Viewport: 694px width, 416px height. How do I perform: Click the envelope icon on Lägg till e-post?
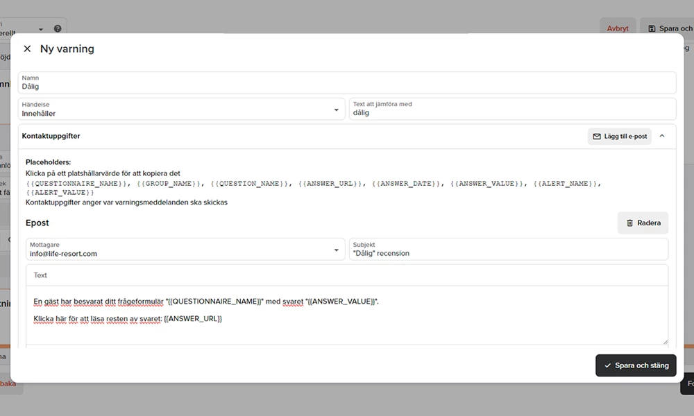(597, 136)
